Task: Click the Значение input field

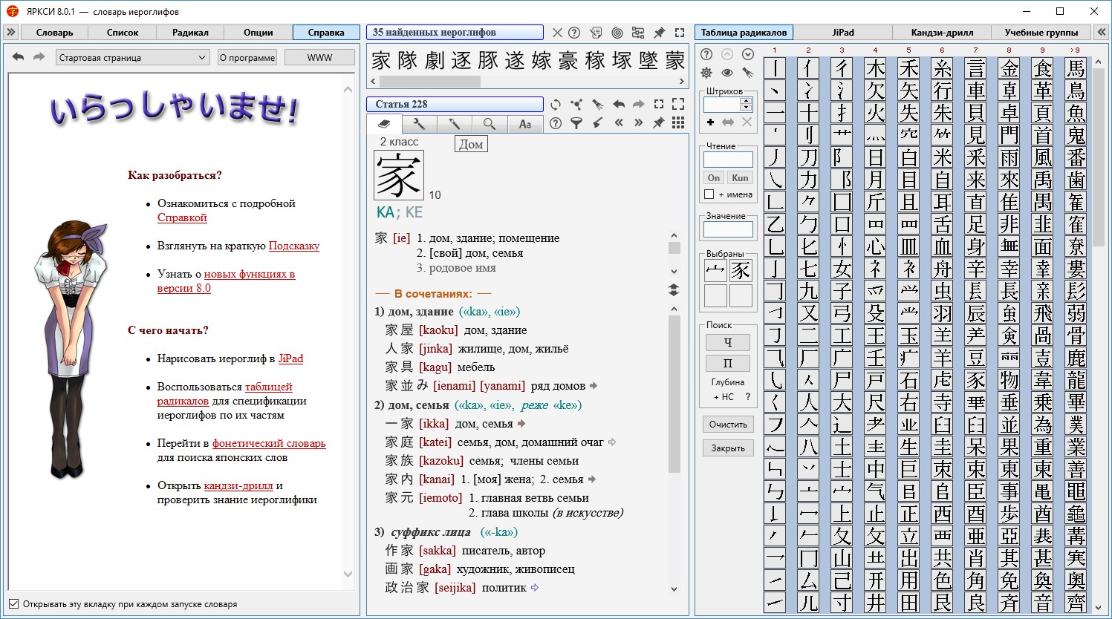Action: click(728, 230)
